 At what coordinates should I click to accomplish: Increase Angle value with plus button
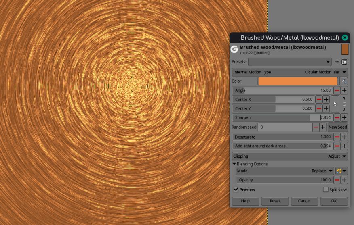(344, 90)
